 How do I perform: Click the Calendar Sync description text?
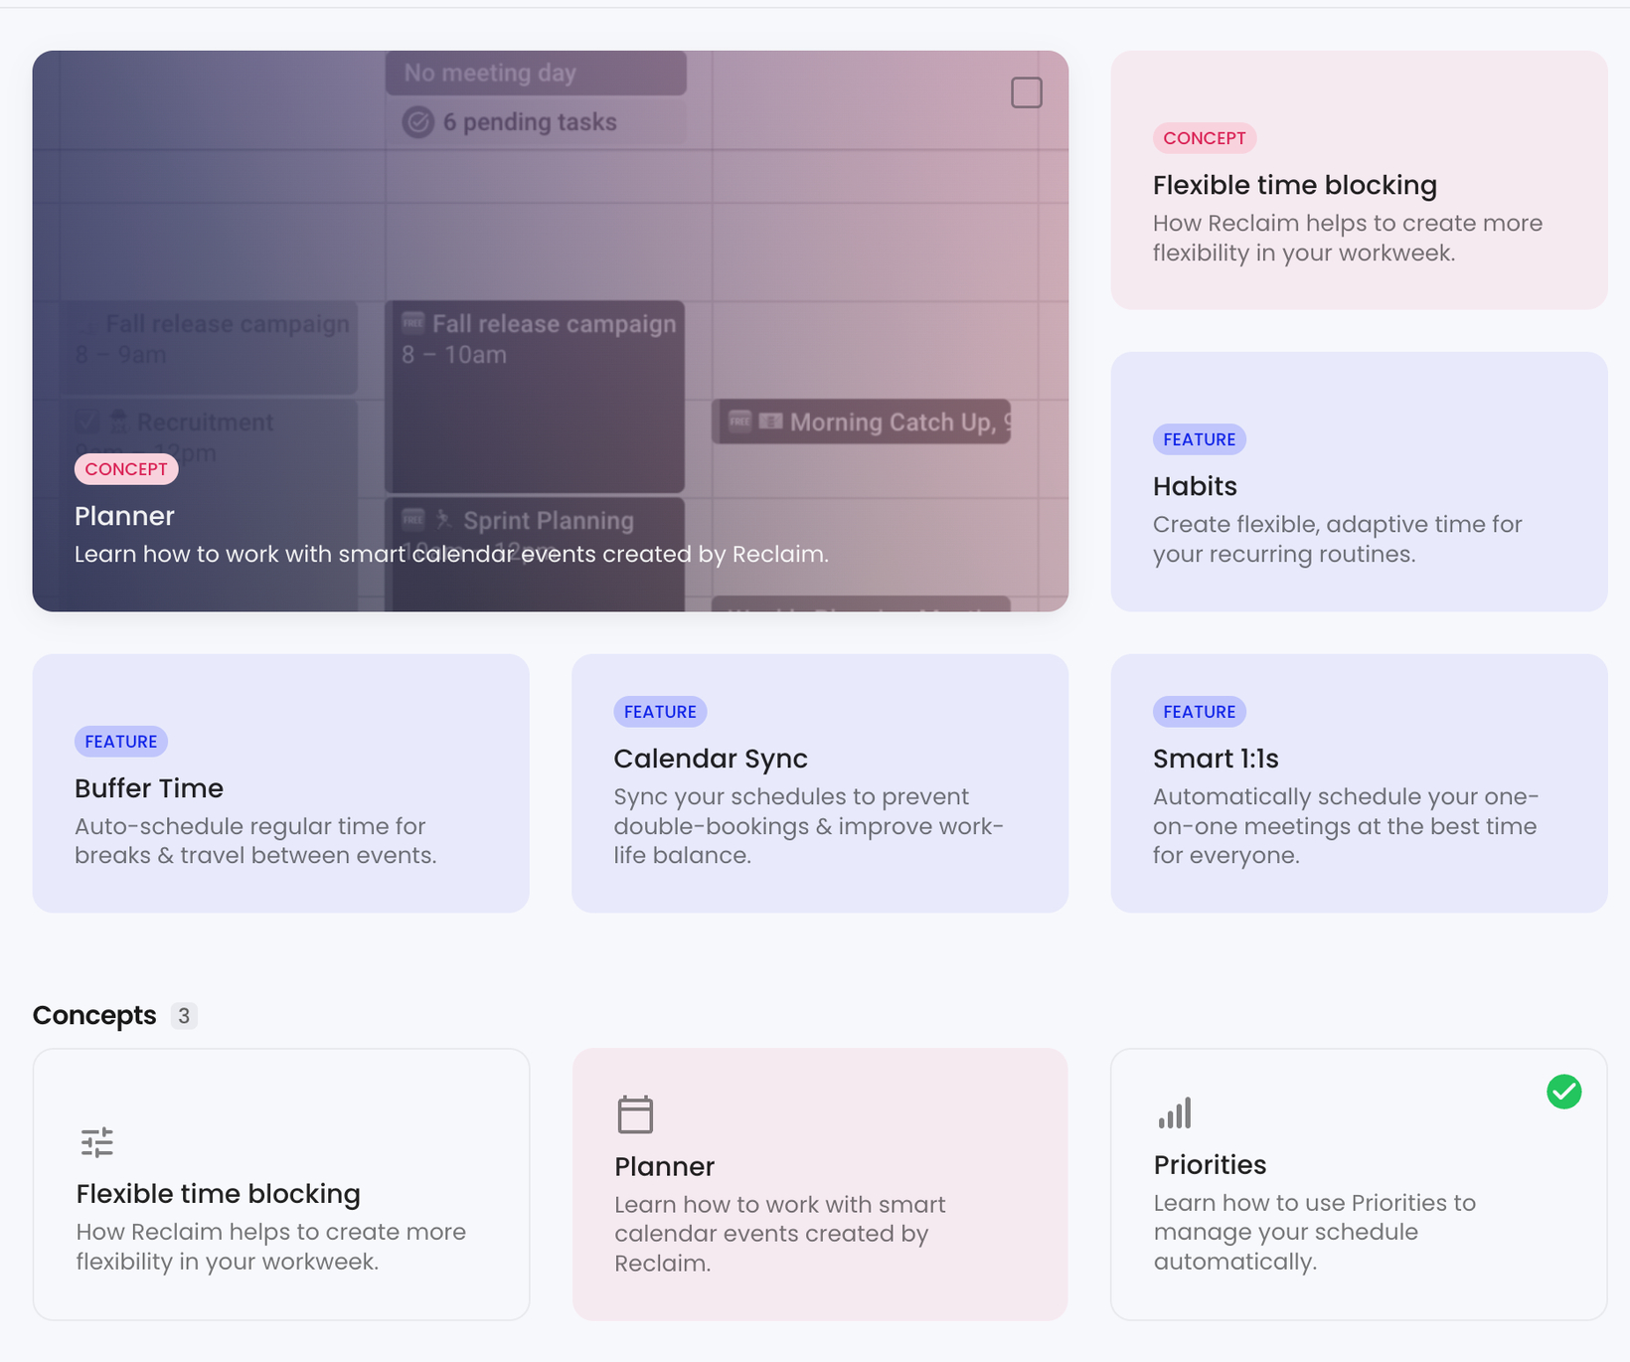tap(809, 826)
